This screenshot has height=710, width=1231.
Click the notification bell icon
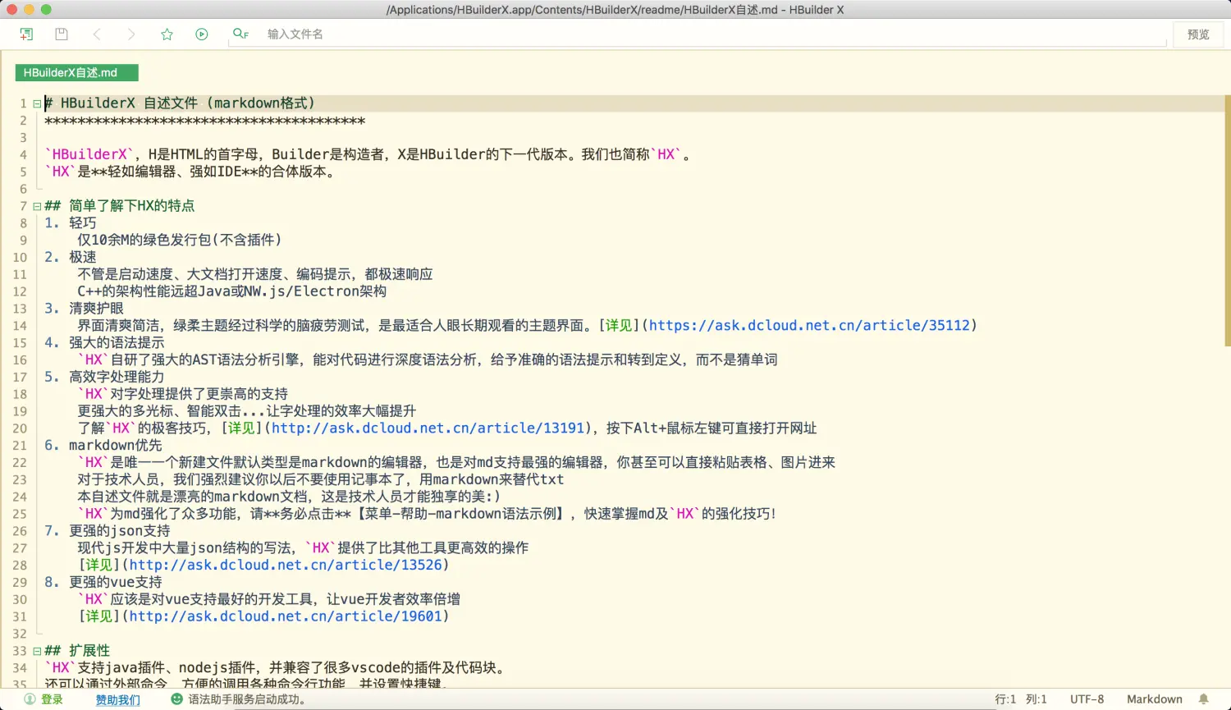click(x=1204, y=699)
